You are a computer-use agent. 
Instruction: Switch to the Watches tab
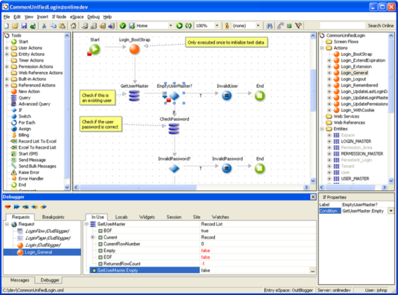click(220, 217)
